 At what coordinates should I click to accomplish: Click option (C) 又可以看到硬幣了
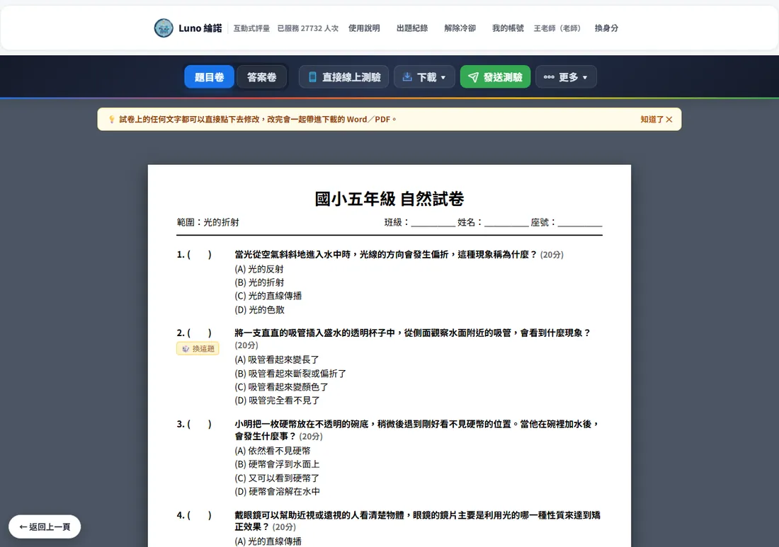[x=277, y=478]
